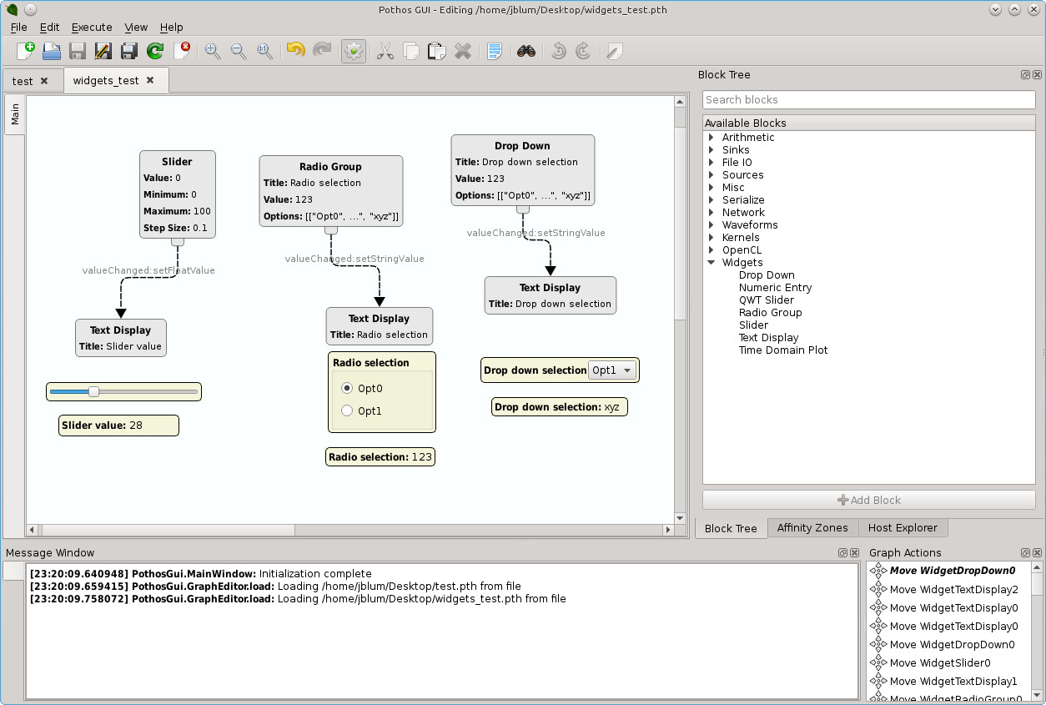
Task: Click the binoculars Find icon
Action: [x=526, y=51]
